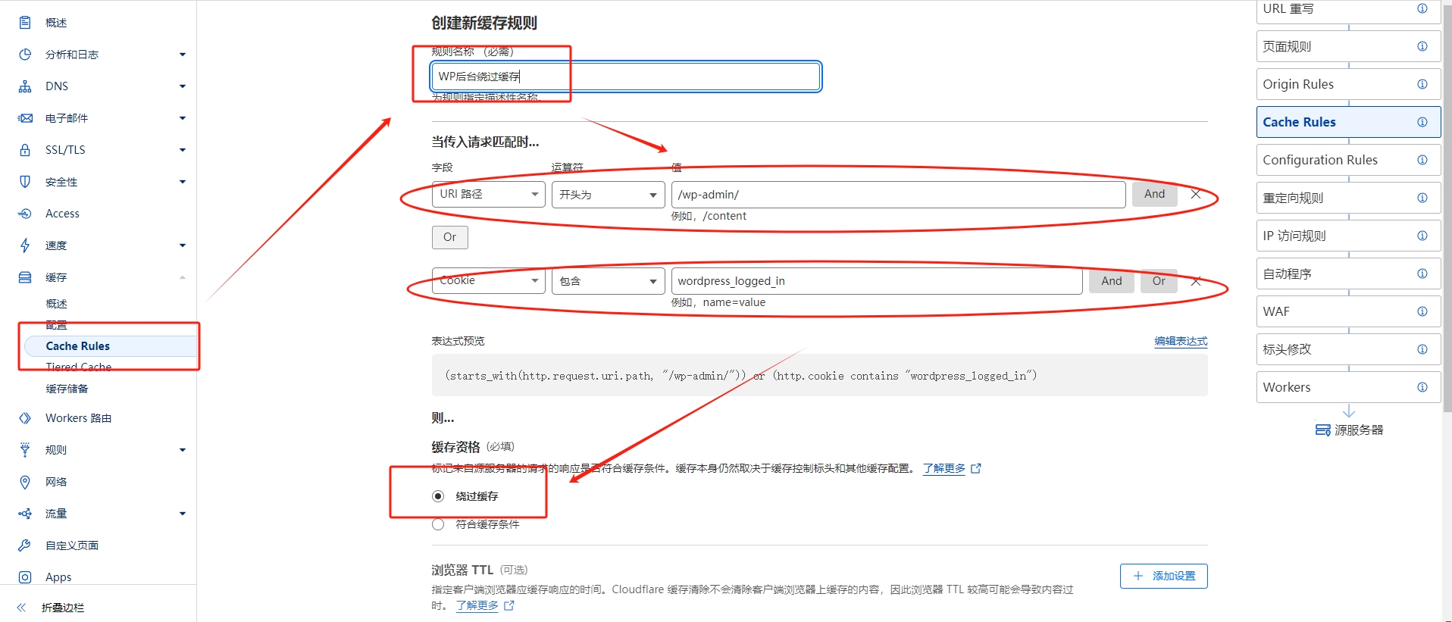Click the Or button on Cookie row
This screenshot has height=622, width=1452.
(1159, 281)
